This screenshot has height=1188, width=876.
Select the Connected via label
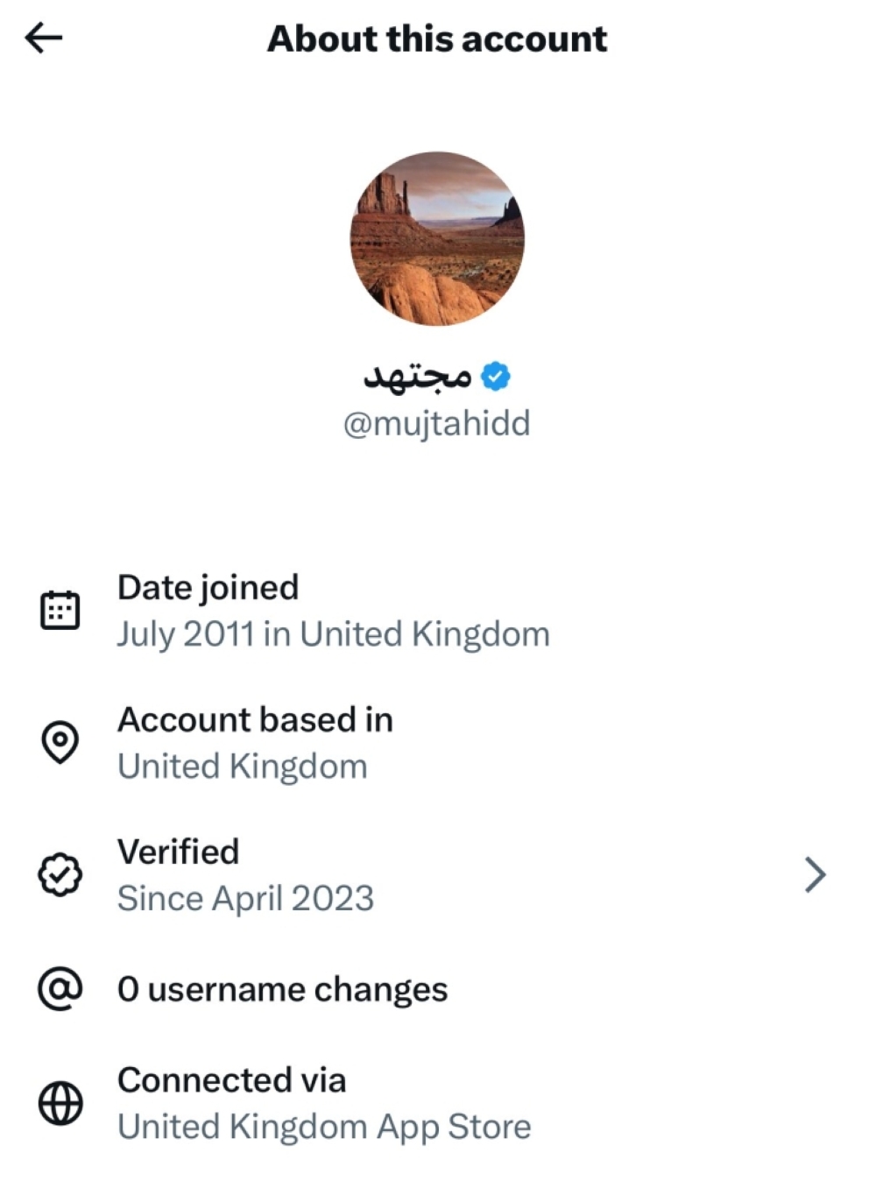click(x=231, y=1079)
